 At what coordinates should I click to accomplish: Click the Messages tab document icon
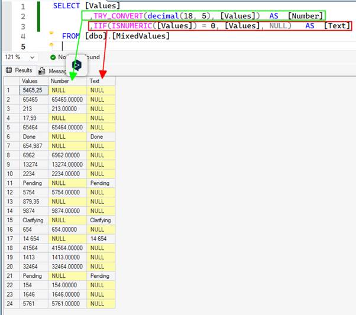tap(42, 70)
